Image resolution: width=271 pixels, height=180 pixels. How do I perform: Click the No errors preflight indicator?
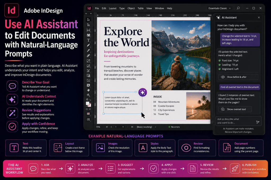click(x=174, y=127)
